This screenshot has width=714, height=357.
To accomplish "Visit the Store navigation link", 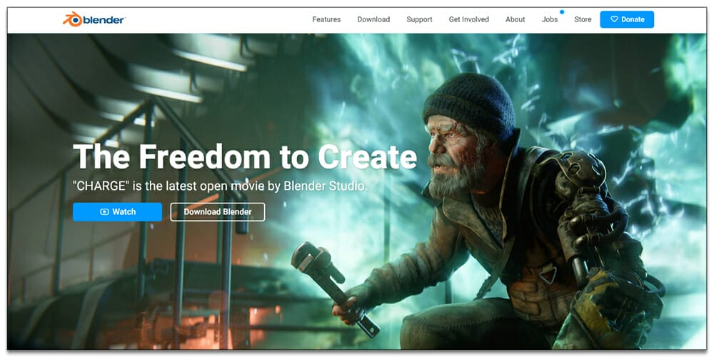I will pyautogui.click(x=583, y=19).
